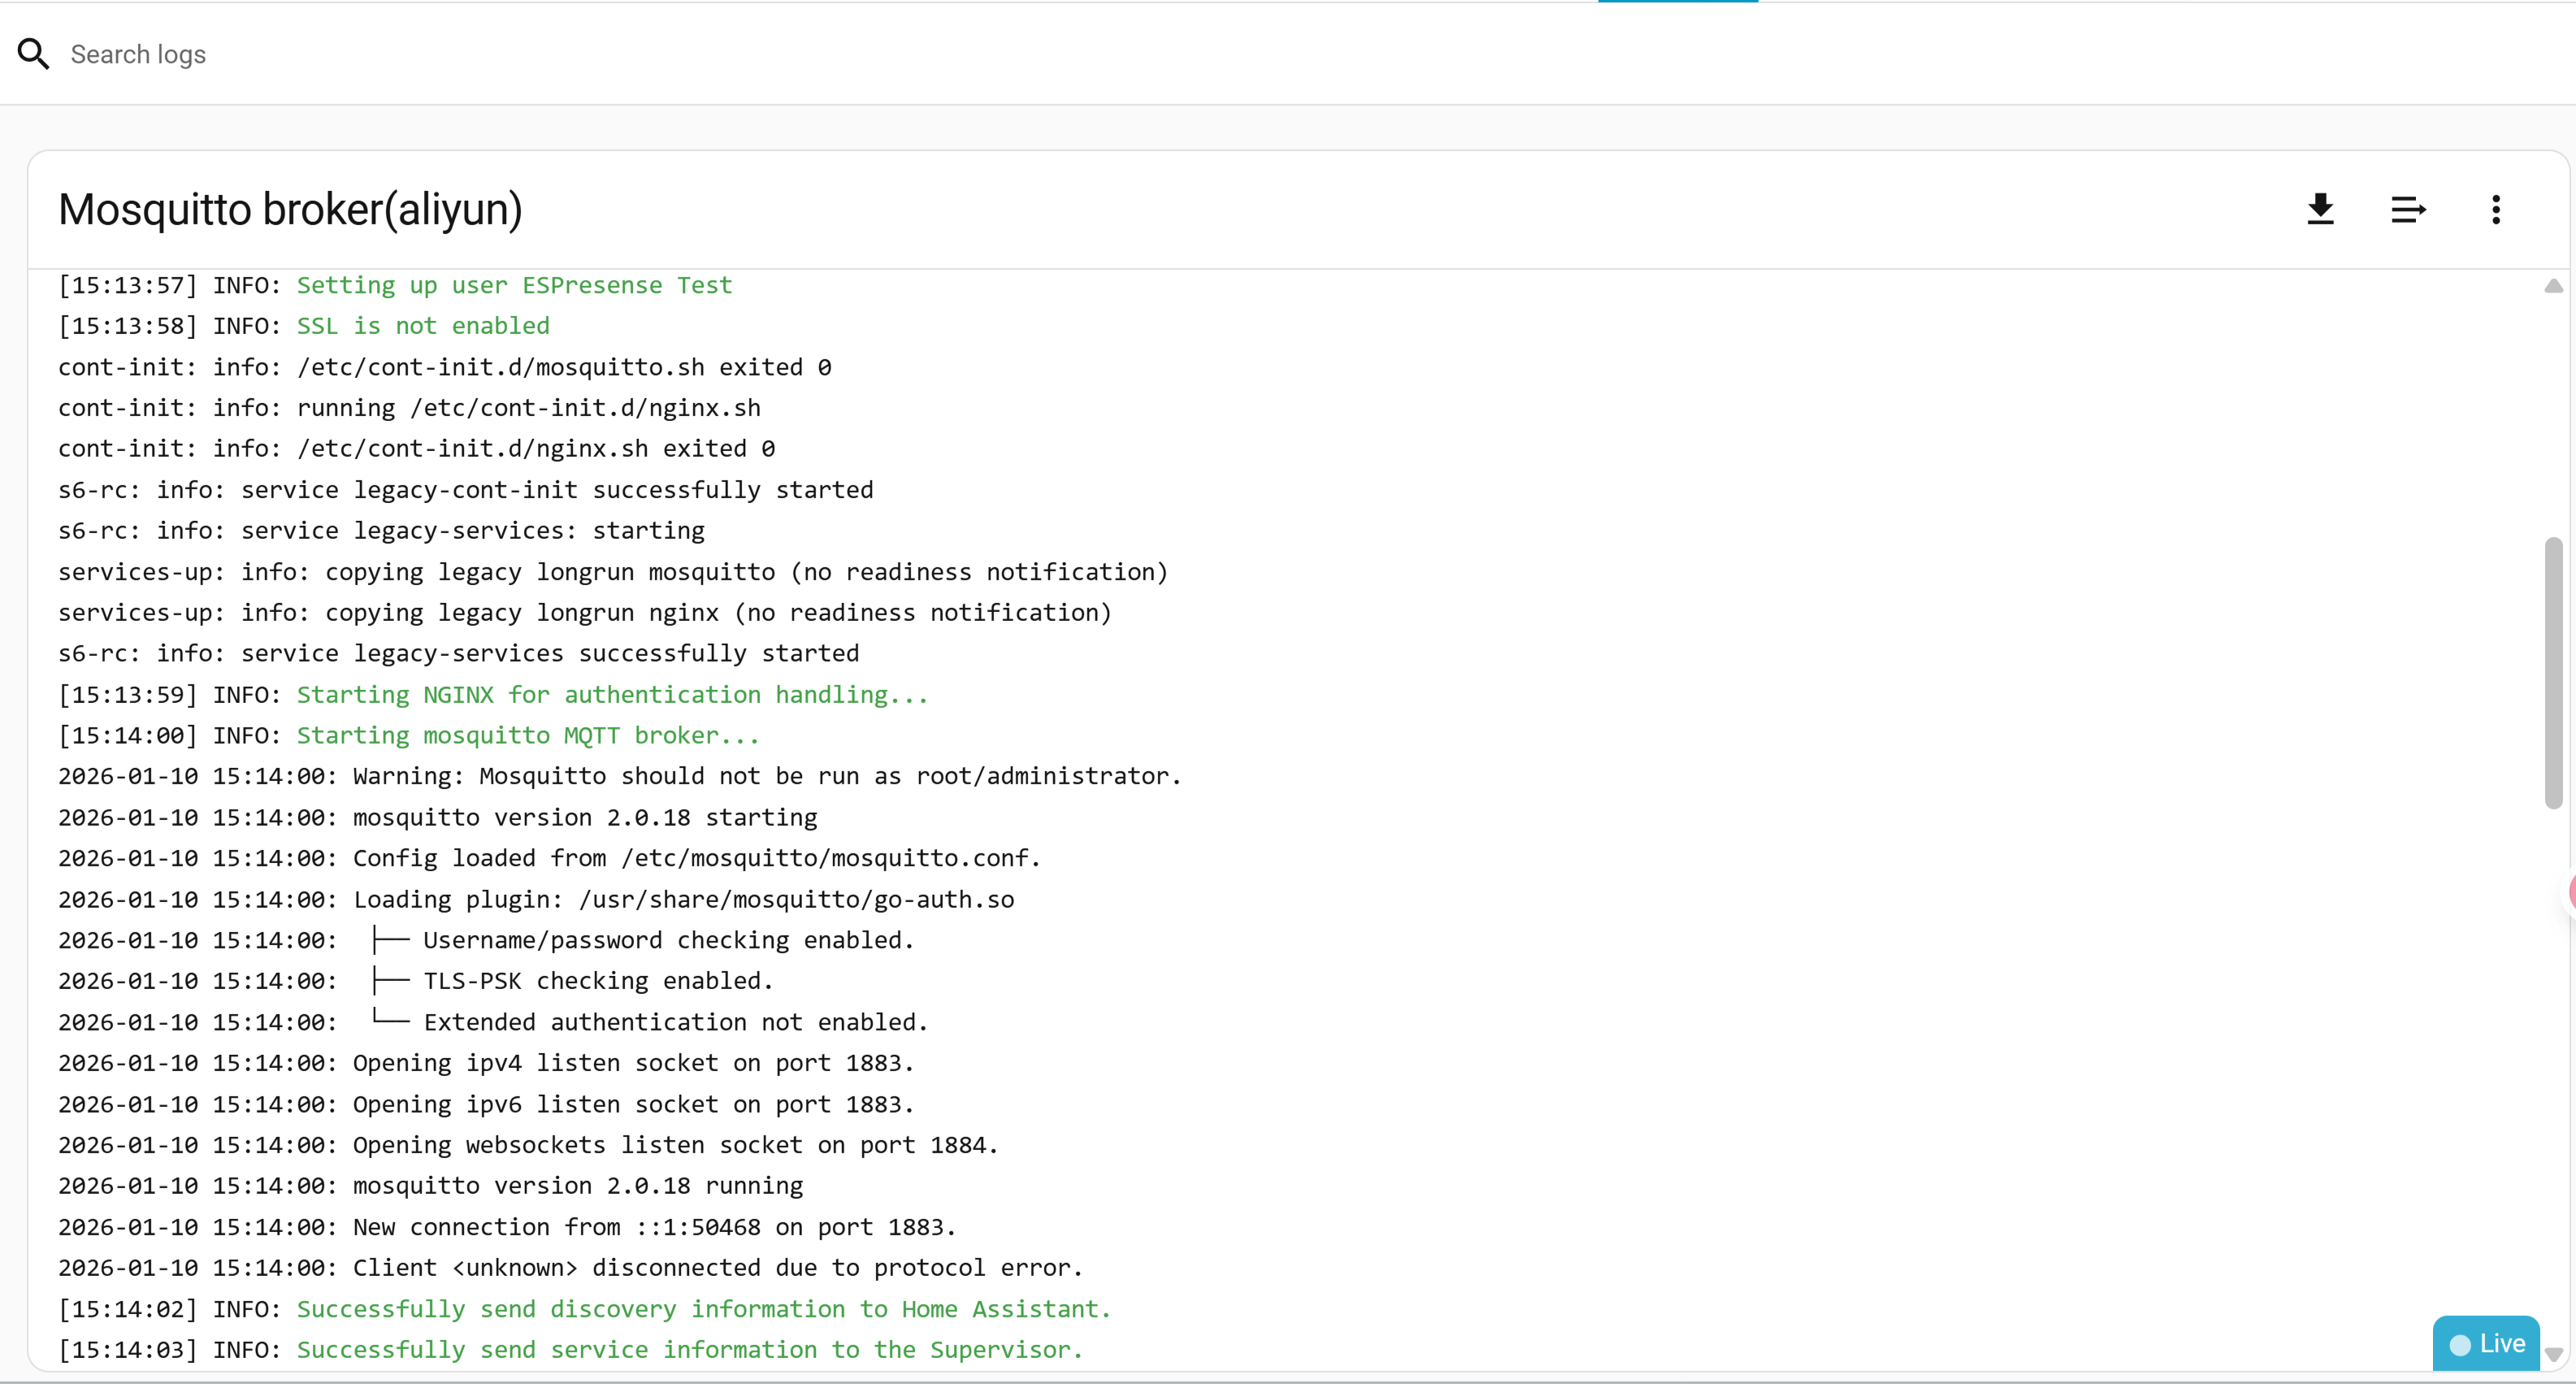
Task: Download the Mosquitto broker logs
Action: click(x=2320, y=209)
